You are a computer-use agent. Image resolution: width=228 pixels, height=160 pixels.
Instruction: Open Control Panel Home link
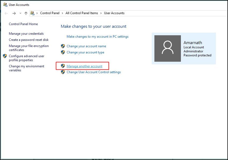(23, 24)
